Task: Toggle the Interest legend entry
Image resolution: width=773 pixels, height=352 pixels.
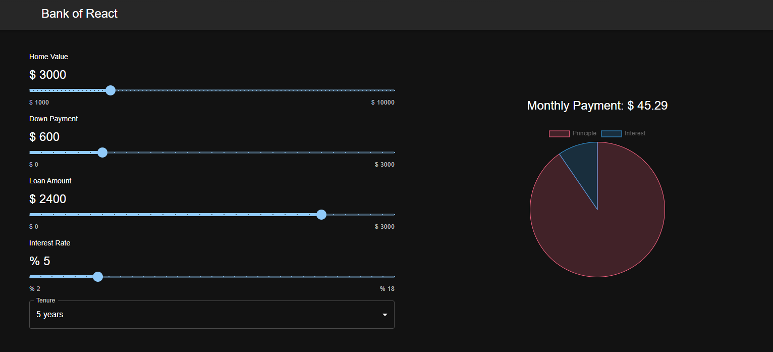Action: coord(623,133)
